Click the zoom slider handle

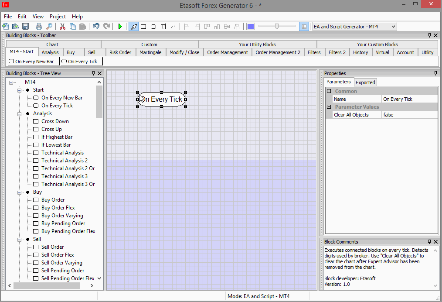click(276, 27)
